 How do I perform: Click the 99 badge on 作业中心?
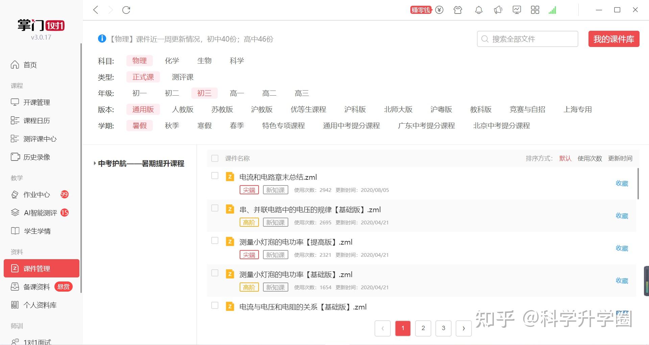point(64,194)
